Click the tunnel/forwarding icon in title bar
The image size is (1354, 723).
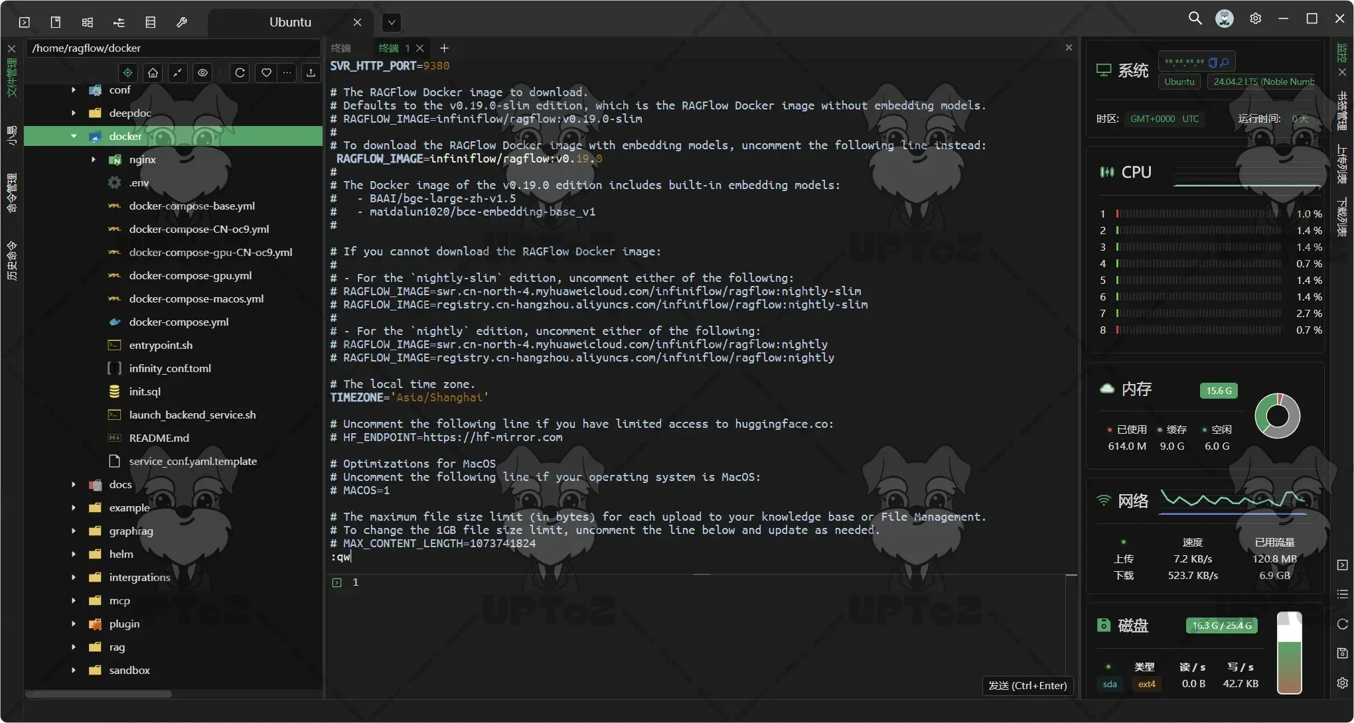tap(119, 22)
